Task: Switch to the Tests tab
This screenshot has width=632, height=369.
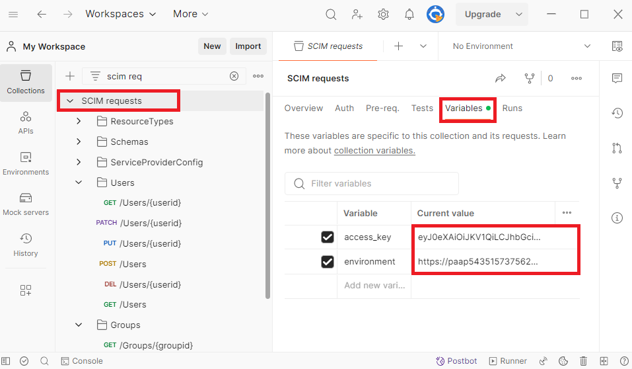Action: click(422, 108)
